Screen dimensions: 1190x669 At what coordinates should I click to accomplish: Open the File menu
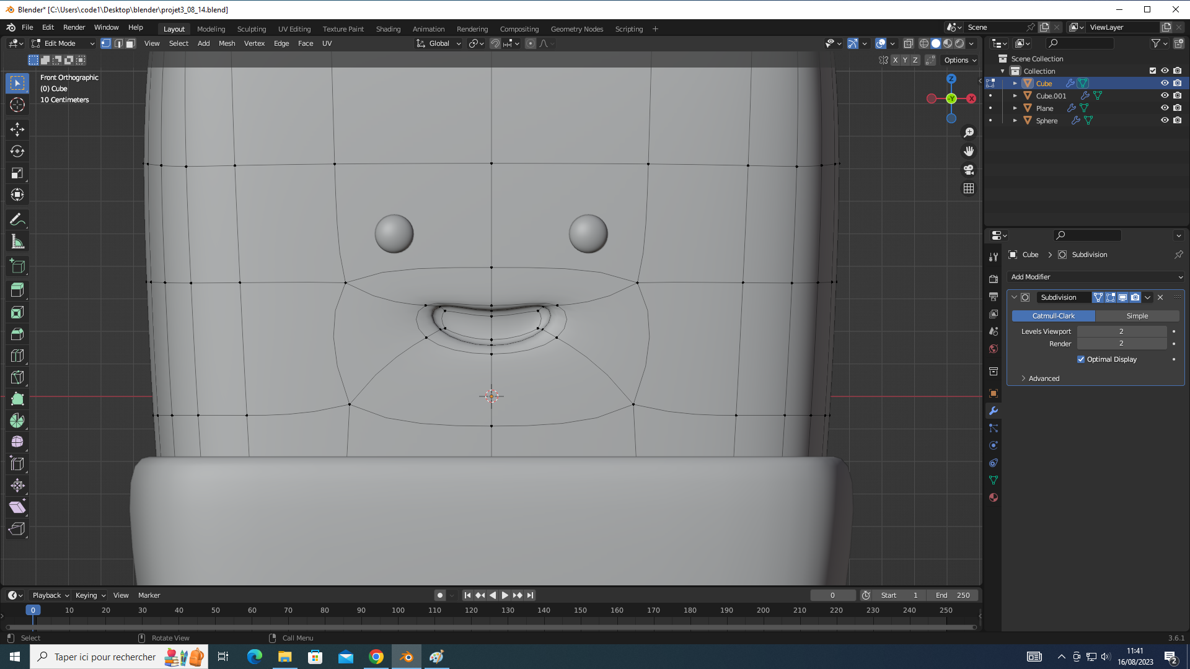click(x=27, y=27)
